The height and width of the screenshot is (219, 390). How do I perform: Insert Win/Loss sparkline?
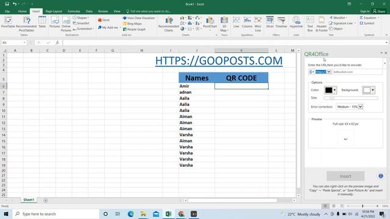(258, 24)
